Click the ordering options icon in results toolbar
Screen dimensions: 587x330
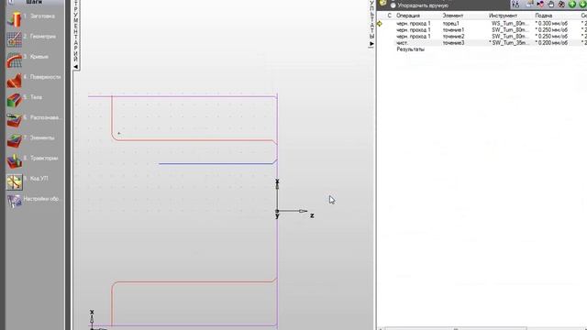[515, 4]
